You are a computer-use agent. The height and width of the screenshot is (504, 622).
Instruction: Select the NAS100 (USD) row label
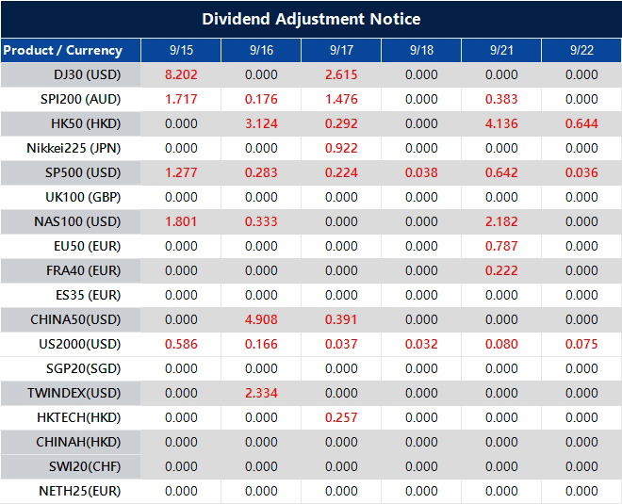77,221
